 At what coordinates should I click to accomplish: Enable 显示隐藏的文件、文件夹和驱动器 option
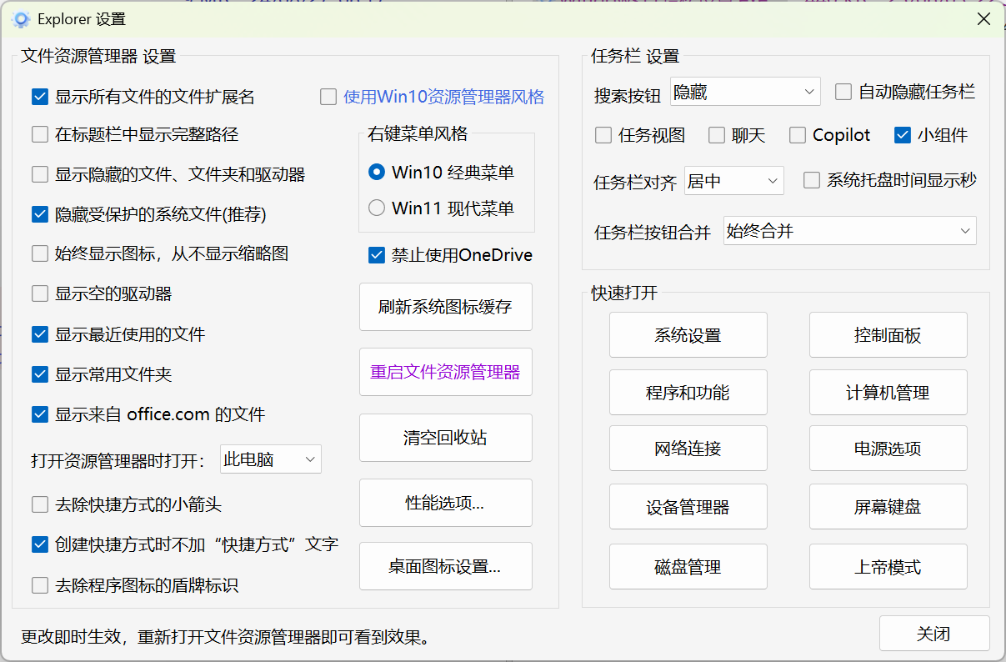40,174
